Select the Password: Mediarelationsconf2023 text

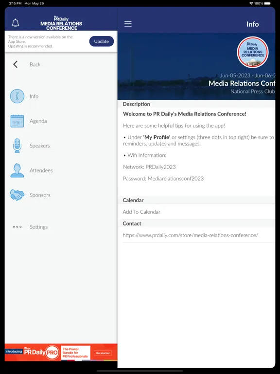tap(163, 178)
